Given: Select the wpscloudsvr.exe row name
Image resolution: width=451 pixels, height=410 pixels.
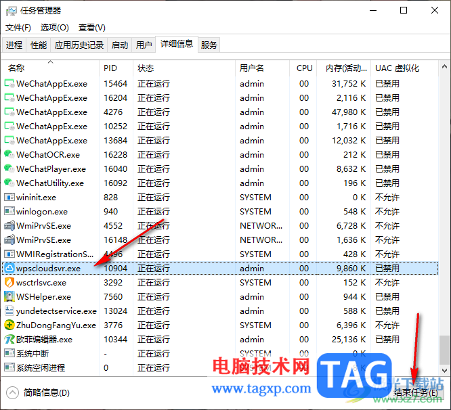Looking at the screenshot, I should [x=48, y=269].
